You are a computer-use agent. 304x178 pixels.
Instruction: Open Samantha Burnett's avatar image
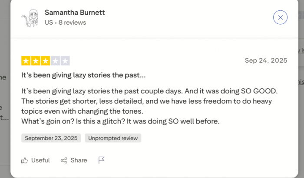[x=30, y=17]
